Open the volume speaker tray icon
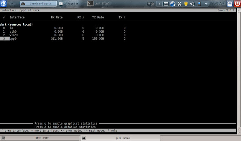Viewport: 241px width, 141px height. [192, 4]
